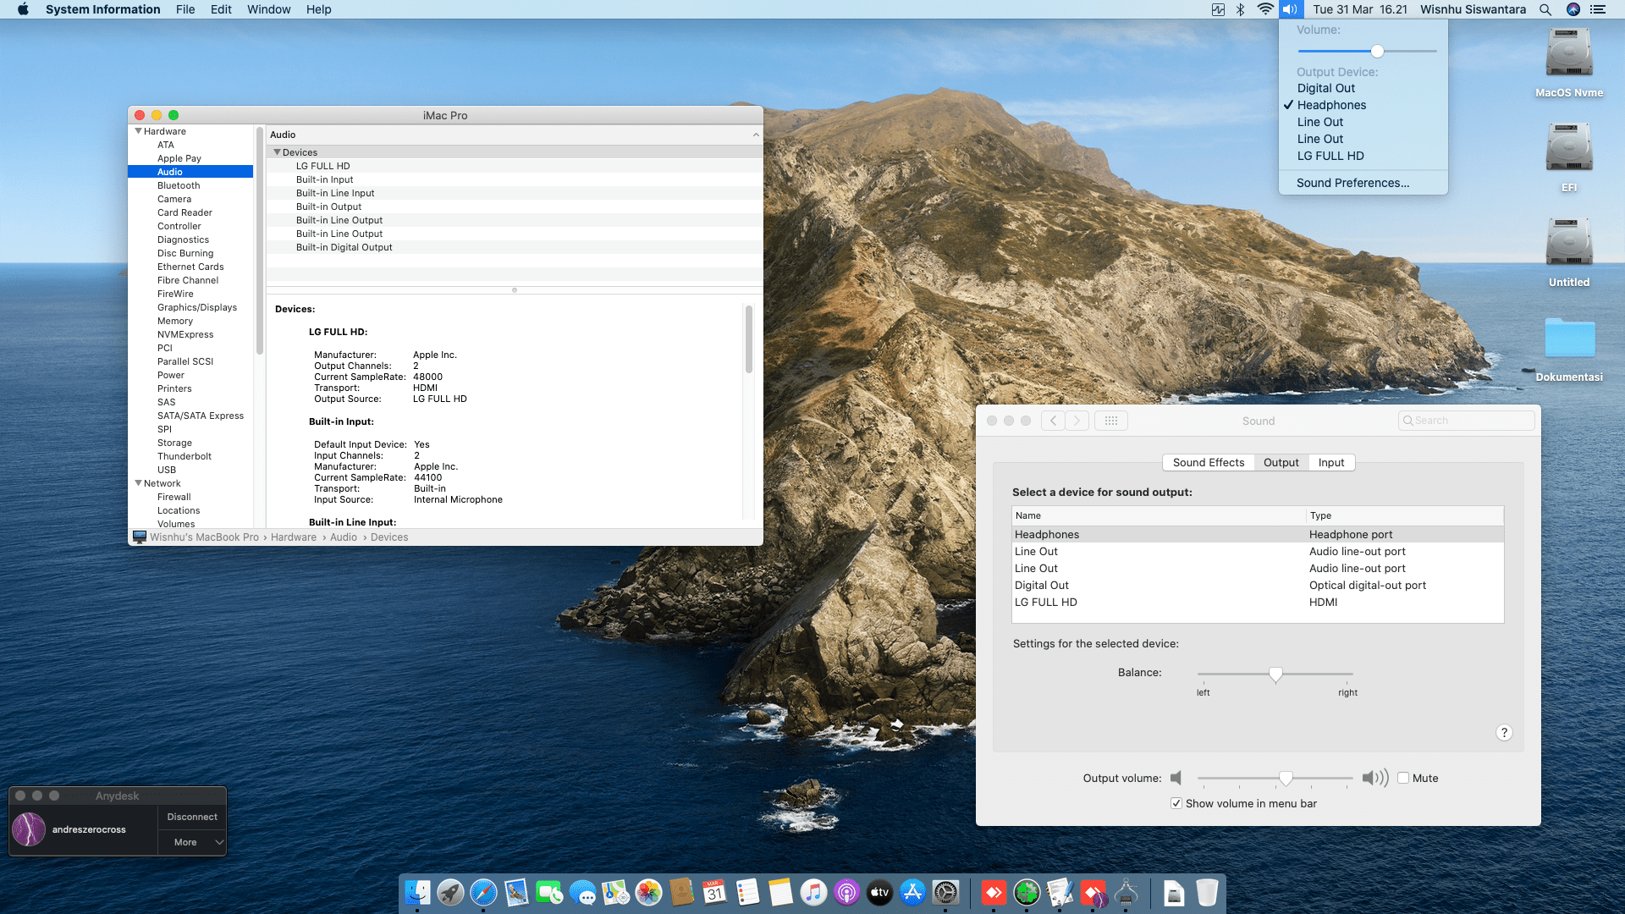Open the Window menu
The image size is (1625, 914).
268,9
